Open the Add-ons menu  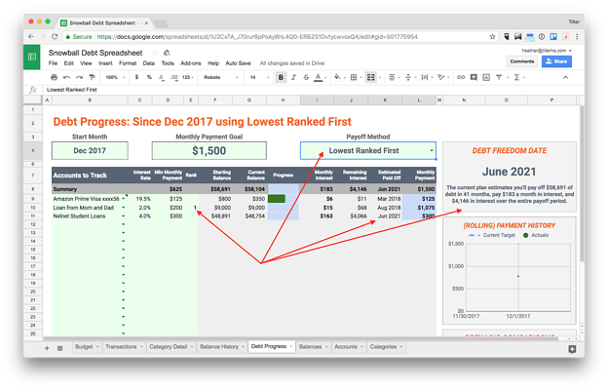click(191, 63)
